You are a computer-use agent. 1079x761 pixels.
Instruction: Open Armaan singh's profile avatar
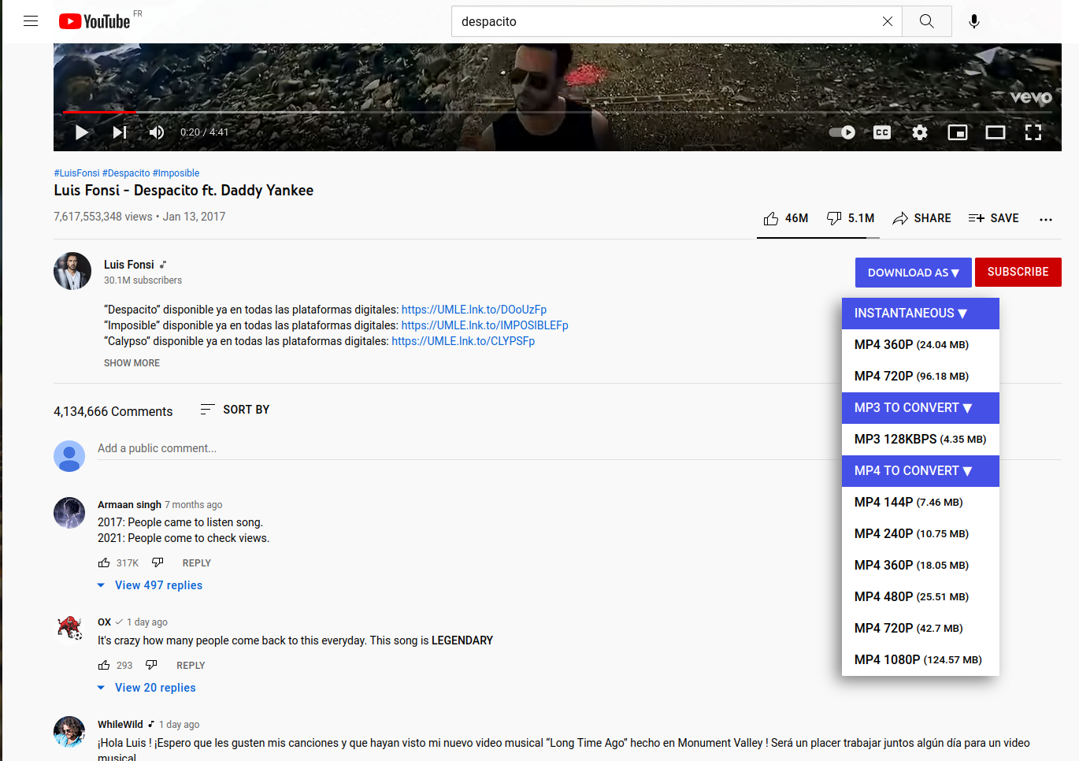pyautogui.click(x=69, y=513)
